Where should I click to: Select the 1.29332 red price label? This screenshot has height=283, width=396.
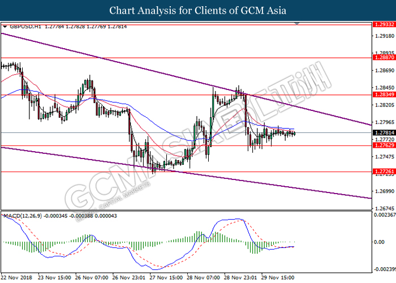click(384, 24)
